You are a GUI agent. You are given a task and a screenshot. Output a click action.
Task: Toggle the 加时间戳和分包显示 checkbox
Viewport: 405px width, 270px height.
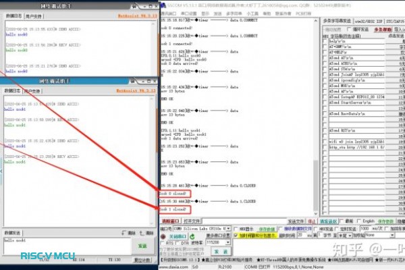(236, 236)
